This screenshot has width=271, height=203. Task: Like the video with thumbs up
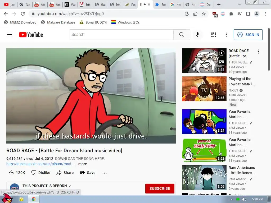tap(17, 173)
